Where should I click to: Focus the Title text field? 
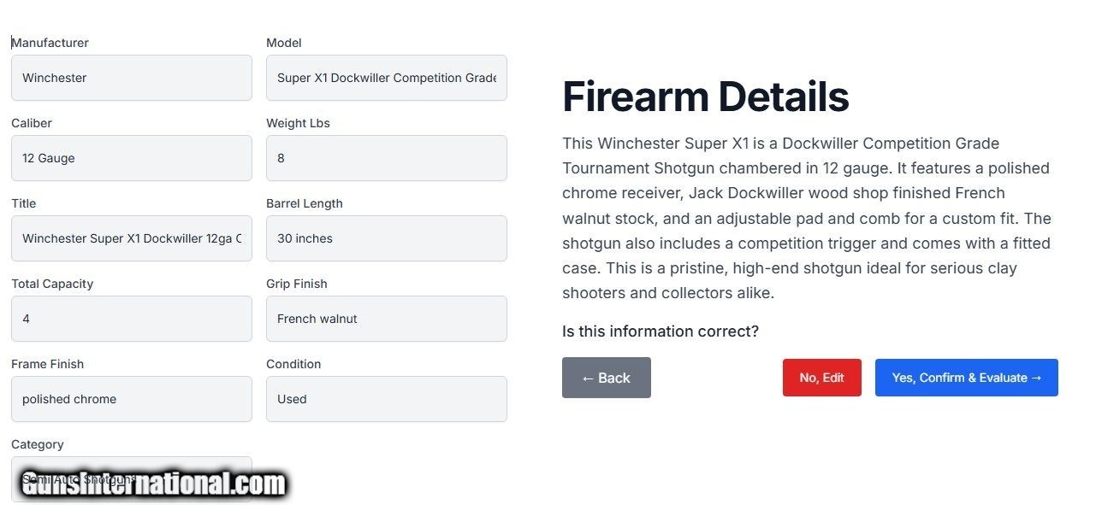click(131, 238)
